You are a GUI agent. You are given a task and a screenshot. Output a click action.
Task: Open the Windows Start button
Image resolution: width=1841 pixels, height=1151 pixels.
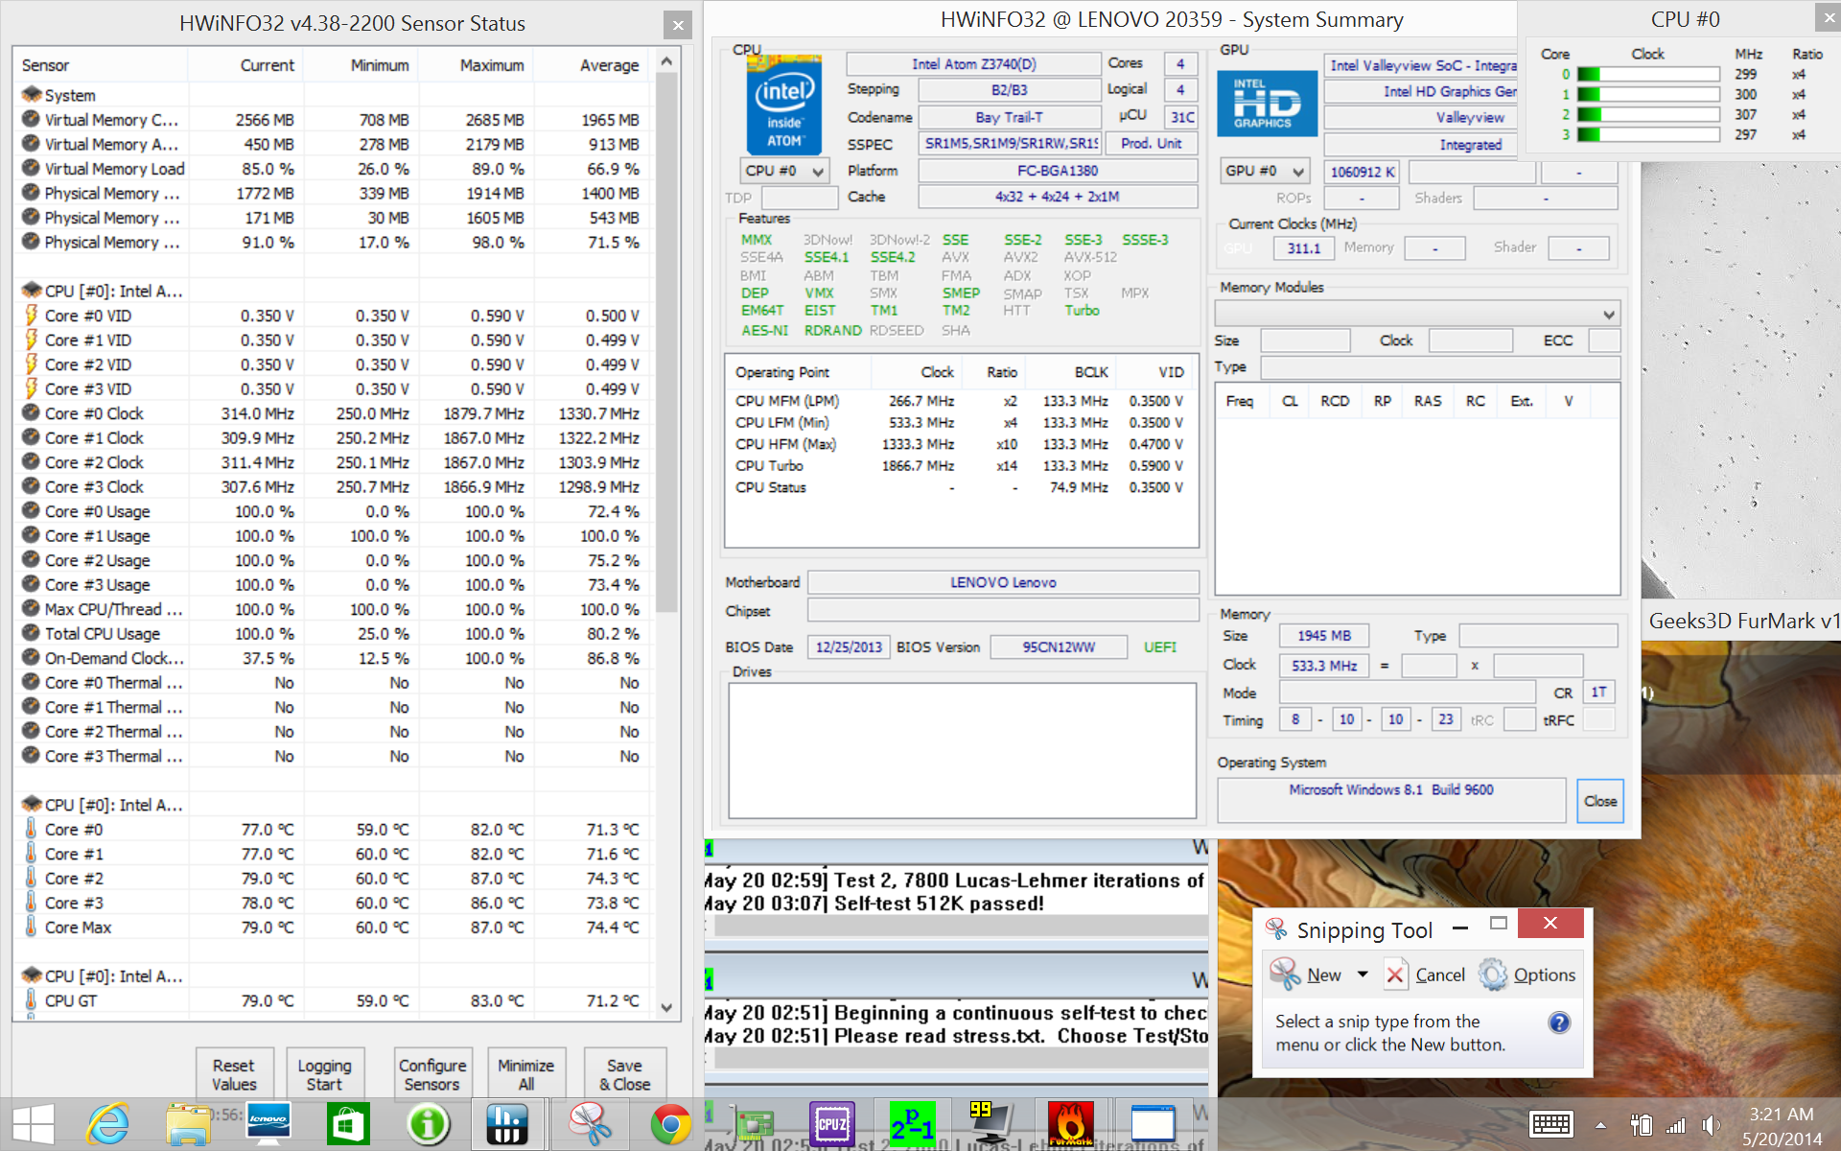click(x=34, y=1124)
